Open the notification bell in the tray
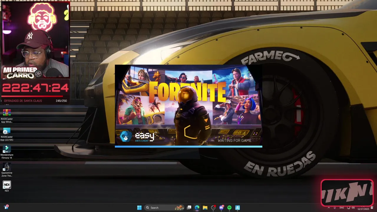The image size is (377, 212). [372, 208]
